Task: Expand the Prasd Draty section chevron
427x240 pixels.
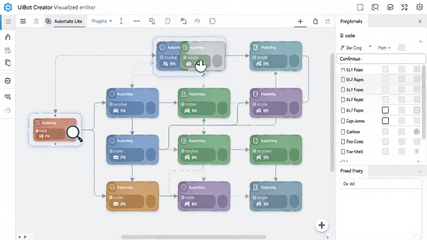Action: coord(420,171)
